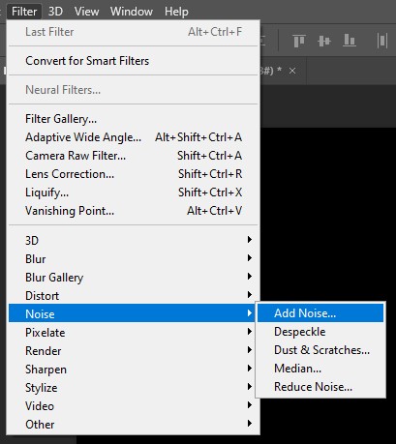
Task: Expand the 3D filter submenu
Action: (133, 240)
